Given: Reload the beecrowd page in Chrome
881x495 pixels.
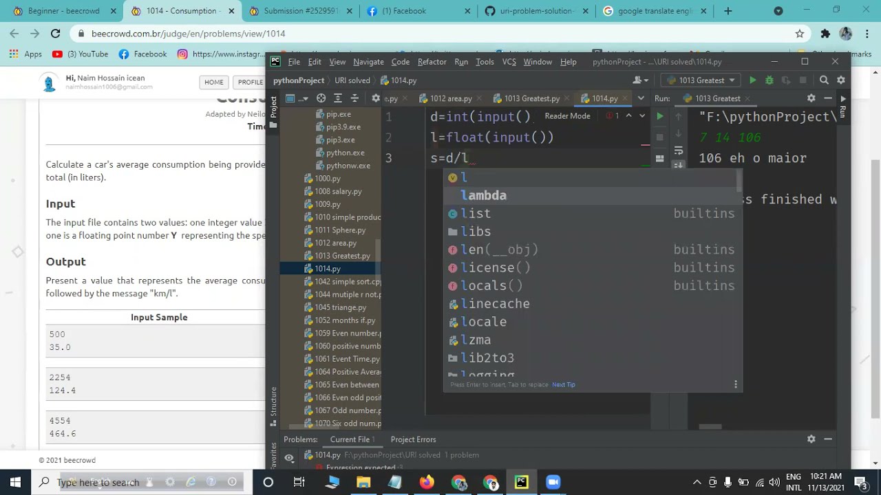Looking at the screenshot, I should click(x=55, y=33).
